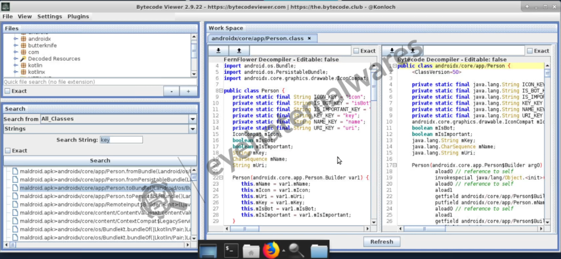
Task: Click the Bytecode pane search-previous up arrow
Action: [413, 50]
